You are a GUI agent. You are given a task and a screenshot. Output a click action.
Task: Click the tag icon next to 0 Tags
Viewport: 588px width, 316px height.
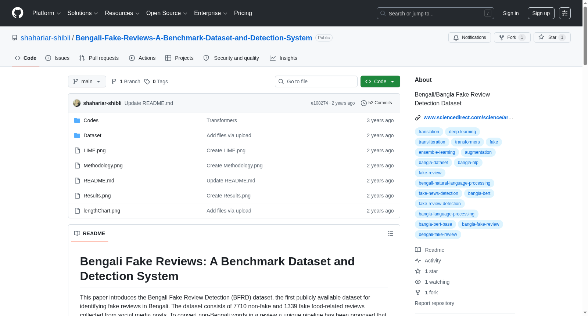click(147, 81)
